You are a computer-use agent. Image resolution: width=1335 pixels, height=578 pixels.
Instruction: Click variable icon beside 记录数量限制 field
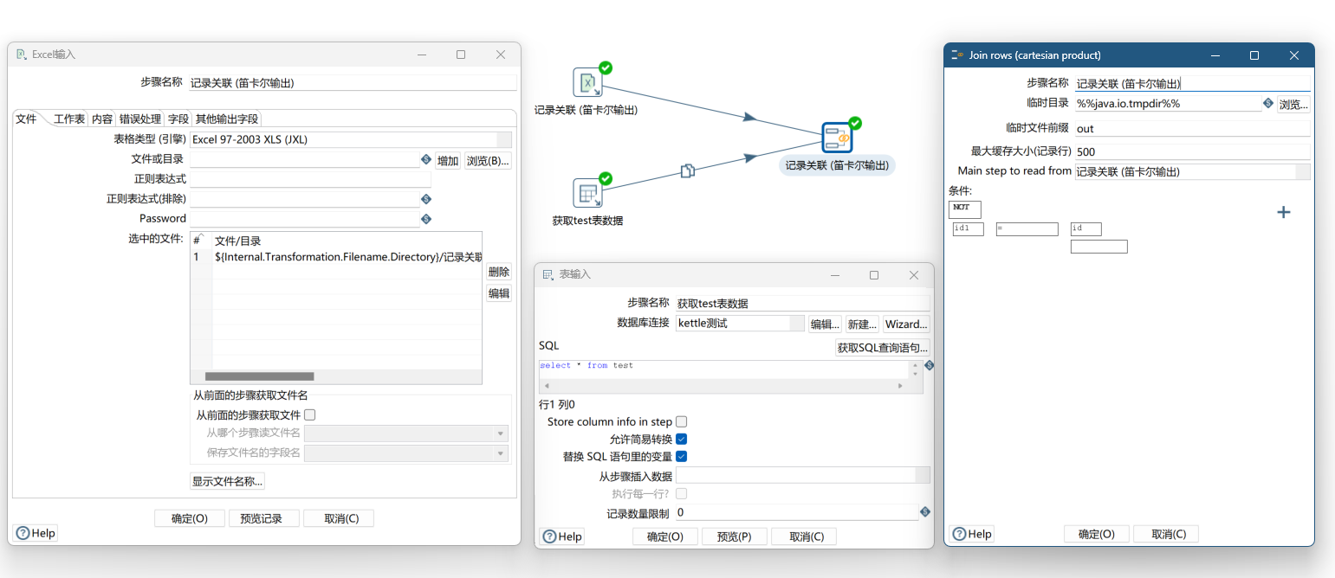[925, 512]
